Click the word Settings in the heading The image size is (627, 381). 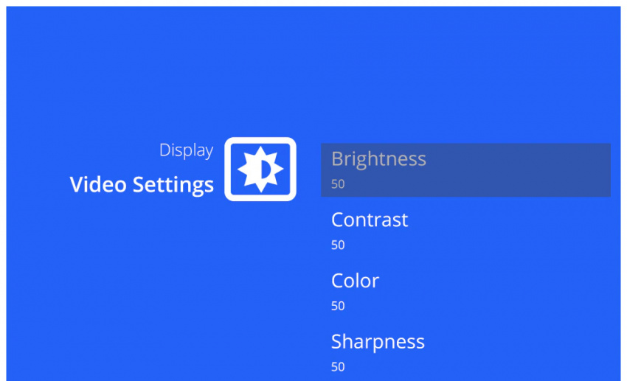173,185
